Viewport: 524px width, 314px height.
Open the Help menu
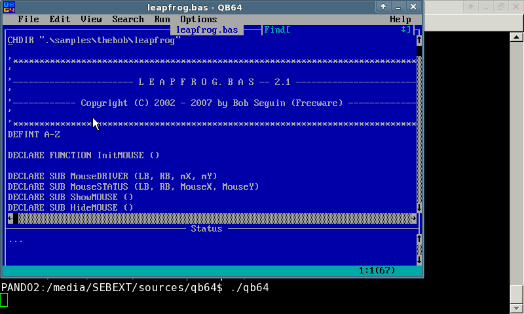pos(400,20)
